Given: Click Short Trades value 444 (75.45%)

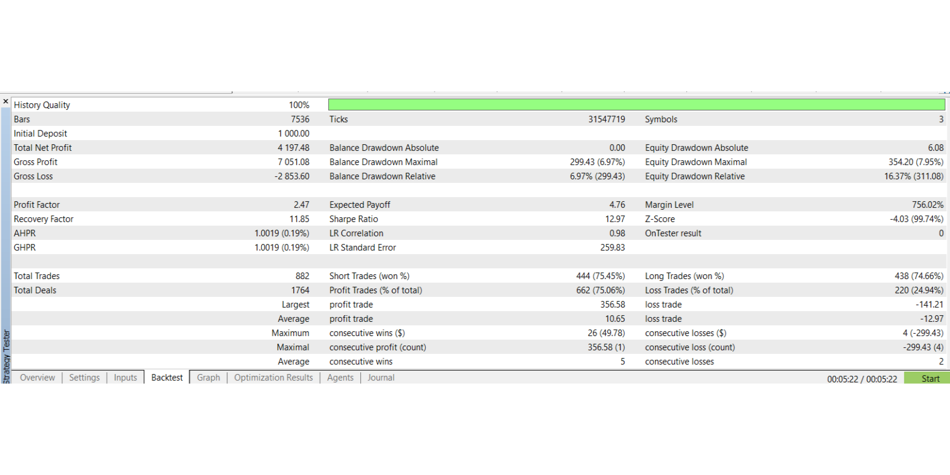Looking at the screenshot, I should point(600,276).
